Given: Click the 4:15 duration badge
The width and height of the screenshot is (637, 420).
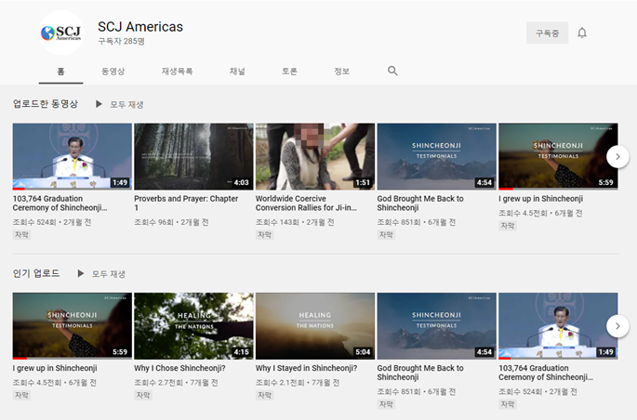Looking at the screenshot, I should (241, 352).
